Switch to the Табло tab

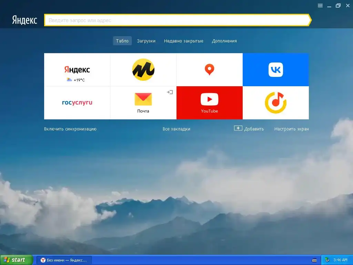coord(122,41)
